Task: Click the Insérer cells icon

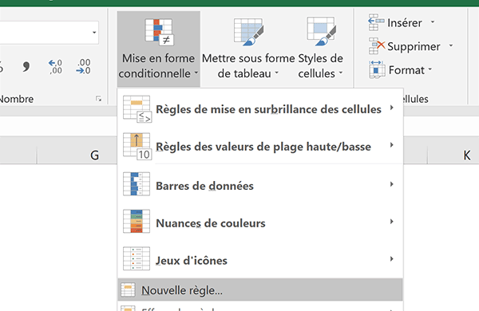Action: click(x=376, y=22)
